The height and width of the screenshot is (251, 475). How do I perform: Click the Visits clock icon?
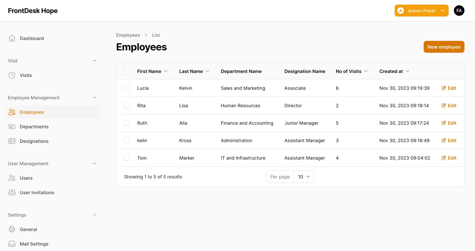[12, 75]
